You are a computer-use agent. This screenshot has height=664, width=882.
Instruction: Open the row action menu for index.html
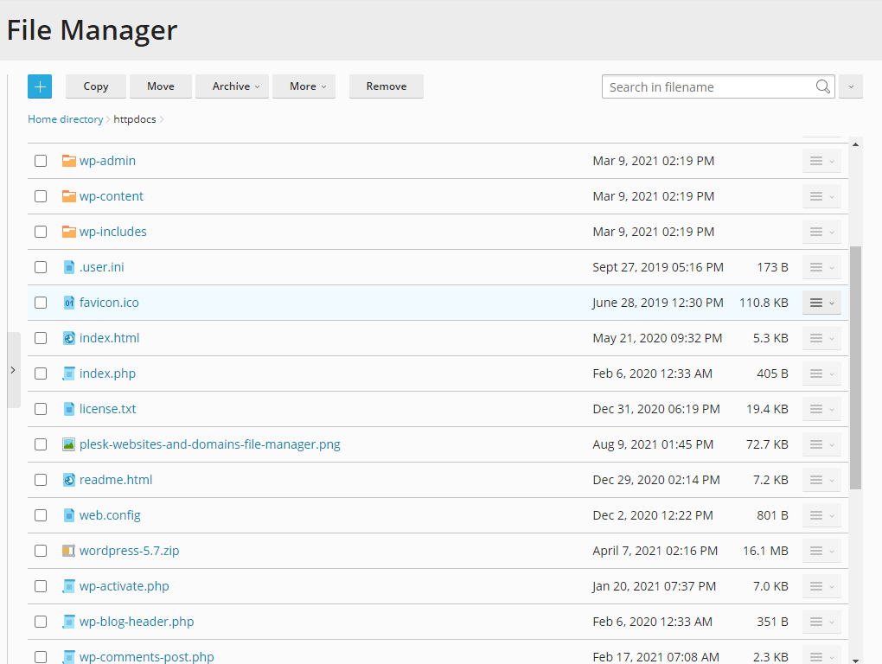[820, 337]
